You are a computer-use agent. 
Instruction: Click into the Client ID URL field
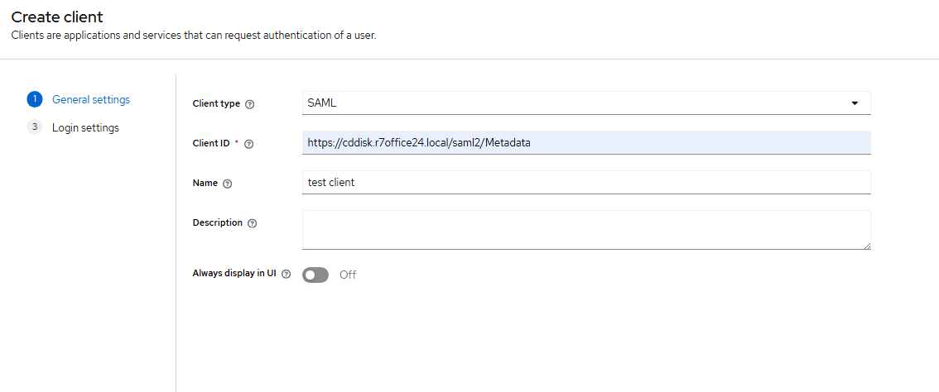click(x=580, y=143)
